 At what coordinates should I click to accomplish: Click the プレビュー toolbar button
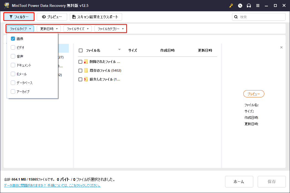click(x=52, y=17)
